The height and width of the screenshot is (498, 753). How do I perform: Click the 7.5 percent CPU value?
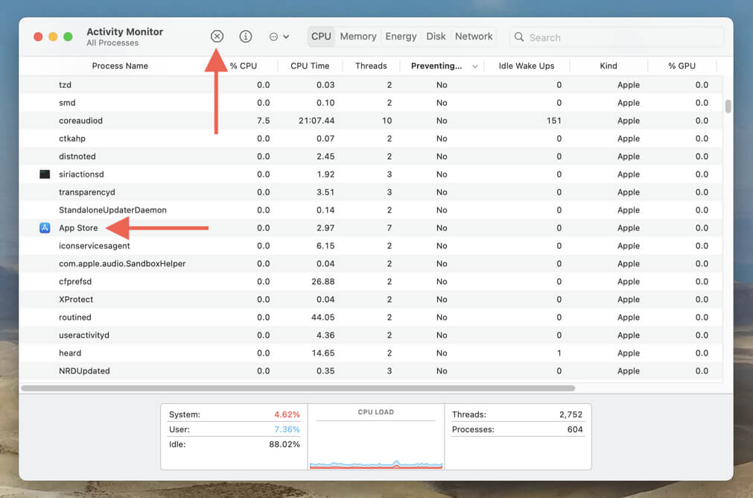point(263,121)
